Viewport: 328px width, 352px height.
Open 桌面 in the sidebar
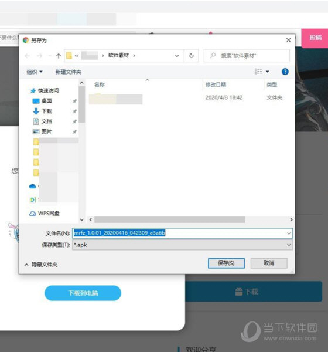tap(42, 101)
